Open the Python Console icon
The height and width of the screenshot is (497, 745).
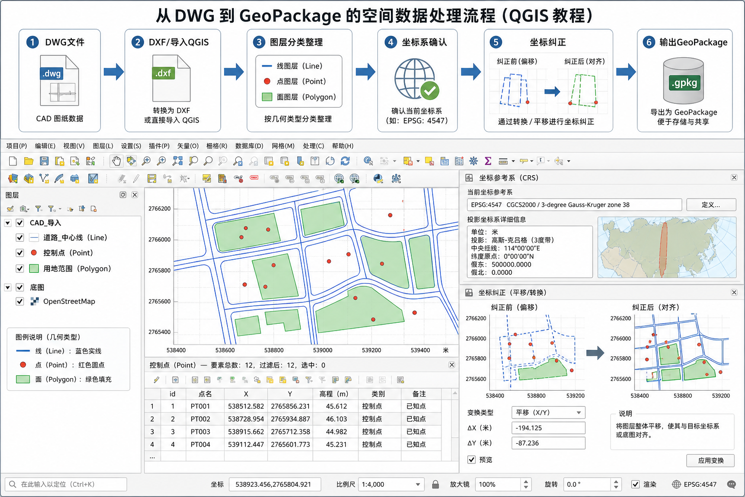(x=378, y=179)
